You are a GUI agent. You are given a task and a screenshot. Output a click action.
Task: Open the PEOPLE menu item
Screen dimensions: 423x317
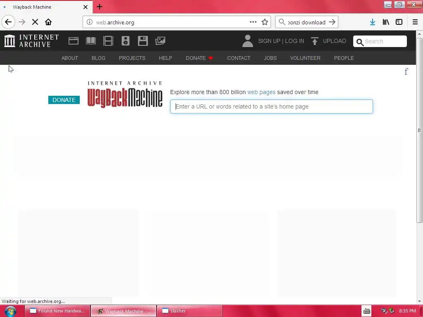coord(344,58)
